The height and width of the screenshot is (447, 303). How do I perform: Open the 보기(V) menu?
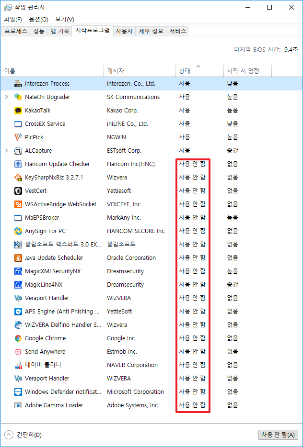click(x=65, y=20)
